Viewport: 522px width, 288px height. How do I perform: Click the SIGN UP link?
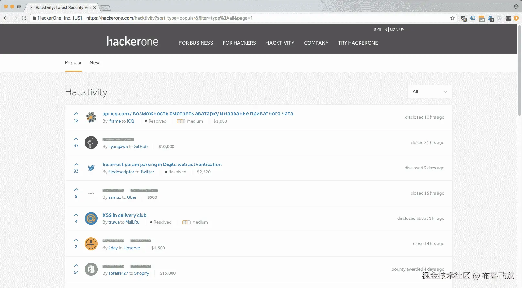click(x=397, y=30)
